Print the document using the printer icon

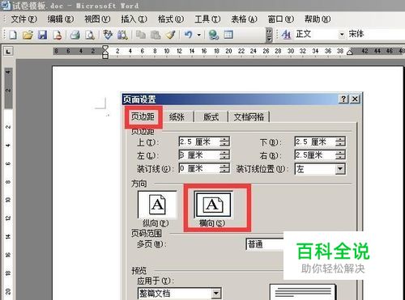(x=75, y=35)
